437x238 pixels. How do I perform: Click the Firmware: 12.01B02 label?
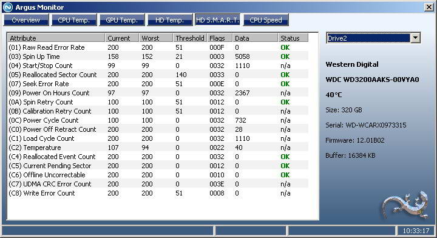[355, 140]
